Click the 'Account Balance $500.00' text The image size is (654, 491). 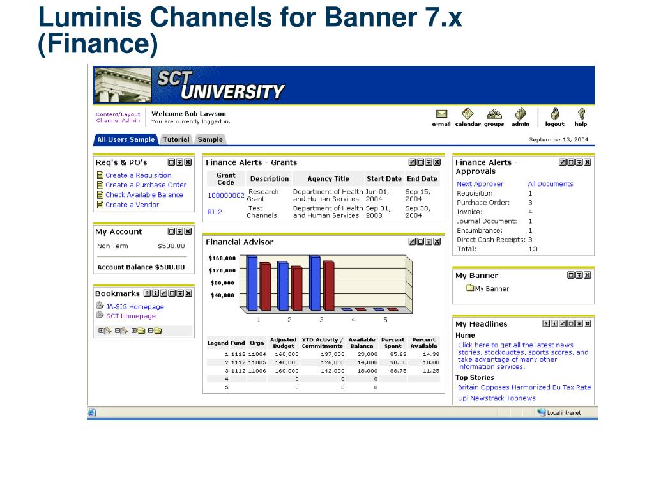[x=141, y=267]
